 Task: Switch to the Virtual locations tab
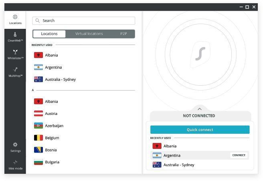(x=89, y=34)
